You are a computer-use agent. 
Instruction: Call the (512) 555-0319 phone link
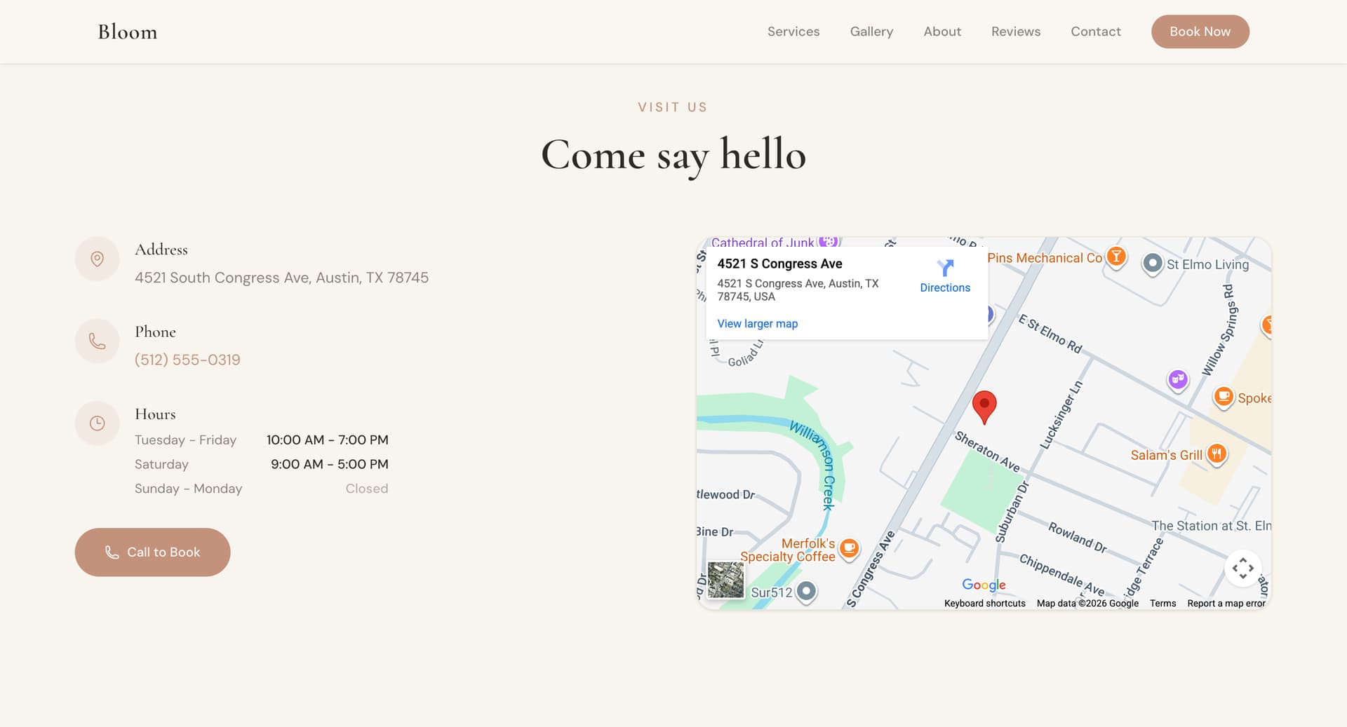[187, 359]
